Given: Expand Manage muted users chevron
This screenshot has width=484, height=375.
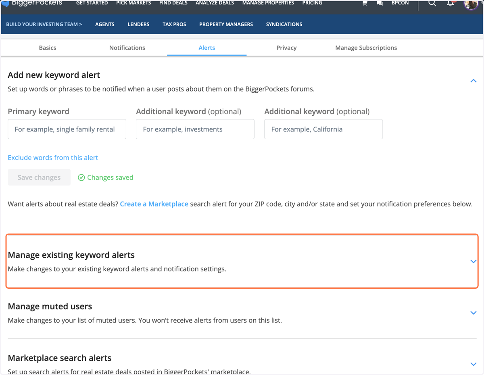Looking at the screenshot, I should 474,313.
